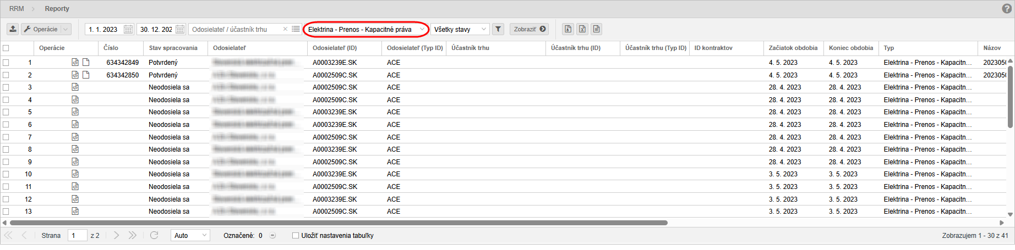
Task: Open the XML icon in row 1
Action: coord(75,62)
